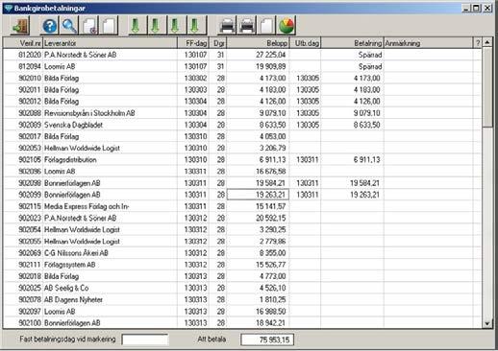Click the document with red mark icon
The width and height of the screenshot is (498, 351).
pos(89,25)
